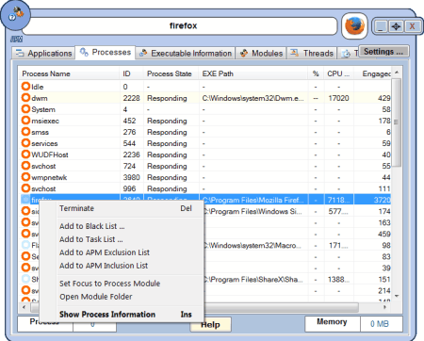Click the horizontal scroll right arrow
The height and width of the screenshot is (341, 424).
(384, 307)
